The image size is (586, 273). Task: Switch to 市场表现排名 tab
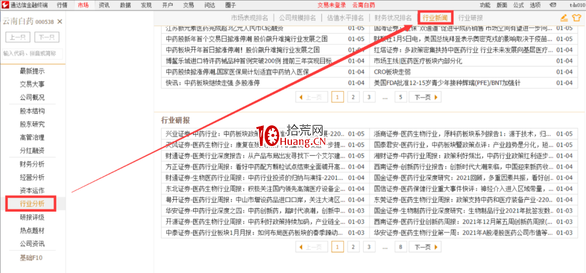click(x=250, y=17)
